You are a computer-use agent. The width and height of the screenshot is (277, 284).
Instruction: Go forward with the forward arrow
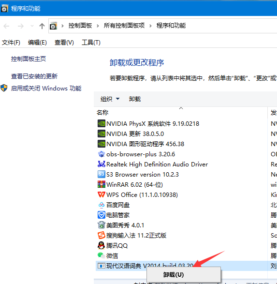21,26
